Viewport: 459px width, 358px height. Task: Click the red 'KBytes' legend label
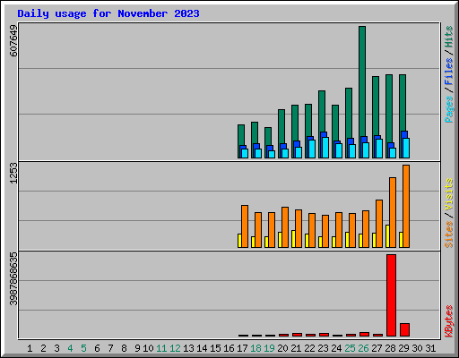pos(448,321)
